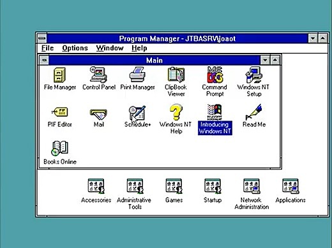Click Introducing Windows NT icon

click(215, 112)
